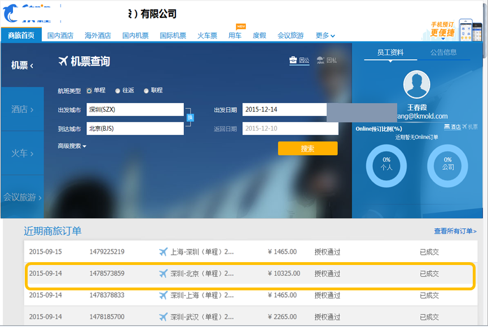The height and width of the screenshot is (327, 488).
Task: Switch to the 公告信息 tab
Action: (x=443, y=52)
